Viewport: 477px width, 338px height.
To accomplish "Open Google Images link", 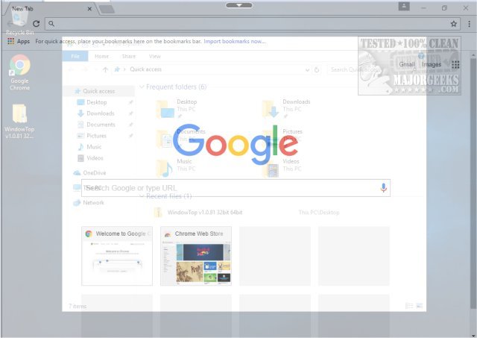I will (431, 64).
